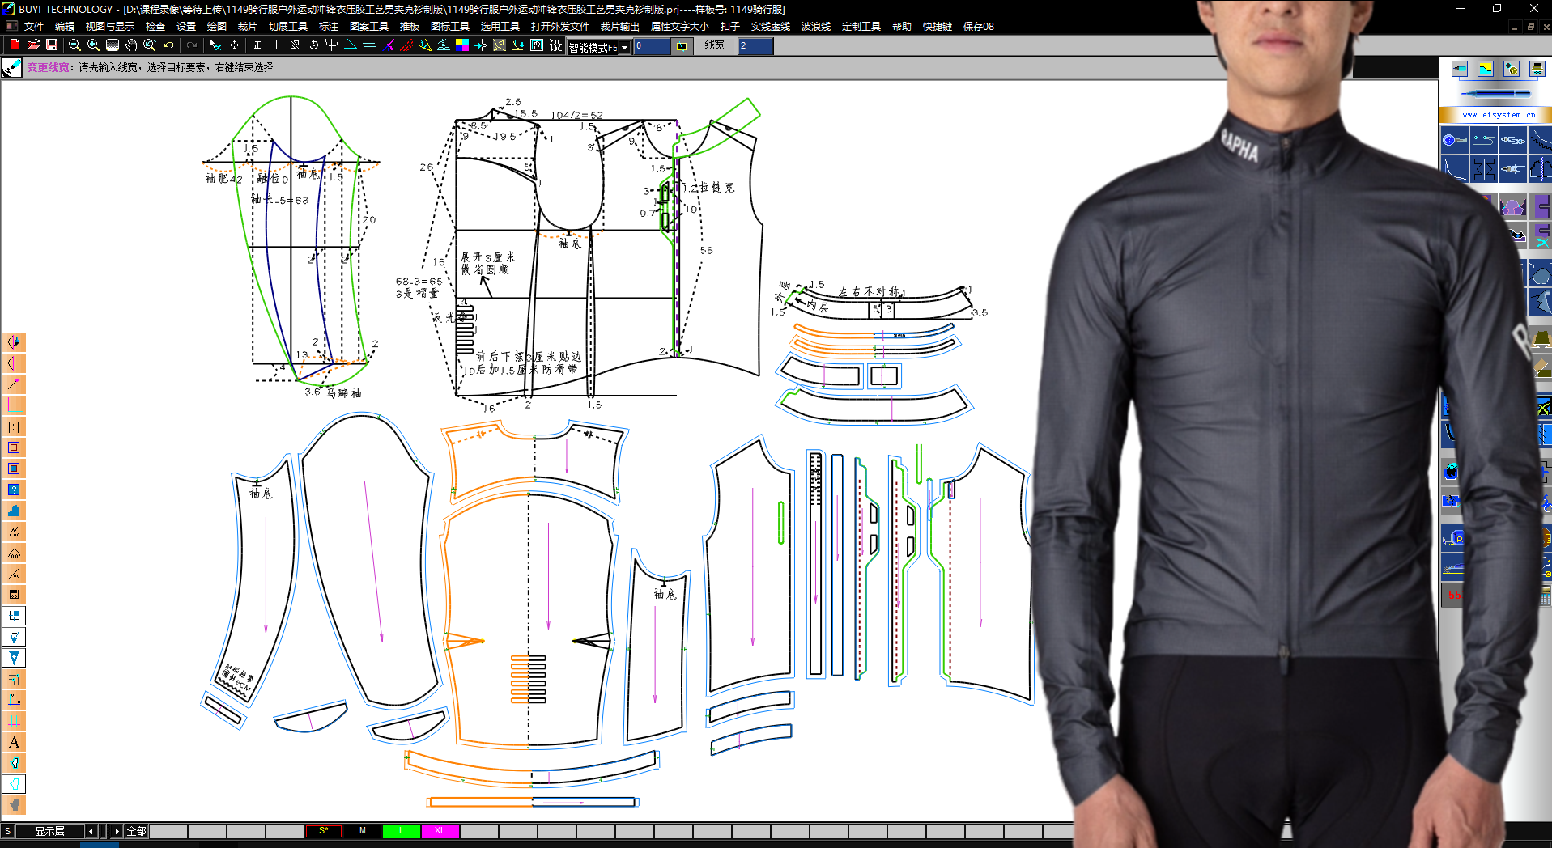Click the left arrow next to 显示层
This screenshot has width=1552, height=848.
click(x=91, y=831)
